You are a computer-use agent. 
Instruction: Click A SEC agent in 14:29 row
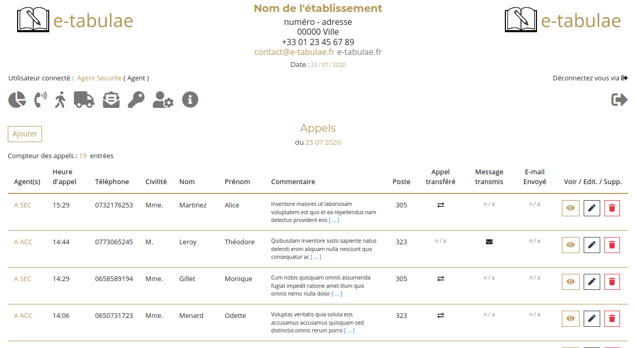coord(23,279)
